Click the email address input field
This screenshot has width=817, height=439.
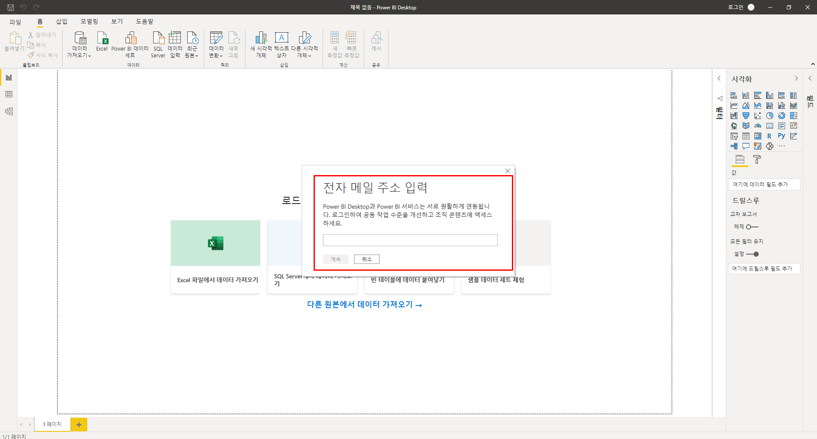point(410,240)
